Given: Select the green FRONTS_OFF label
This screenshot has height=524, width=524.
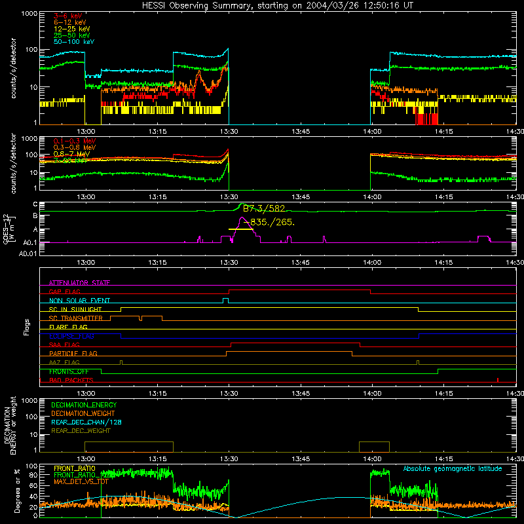Looking at the screenshot, I should [69, 371].
